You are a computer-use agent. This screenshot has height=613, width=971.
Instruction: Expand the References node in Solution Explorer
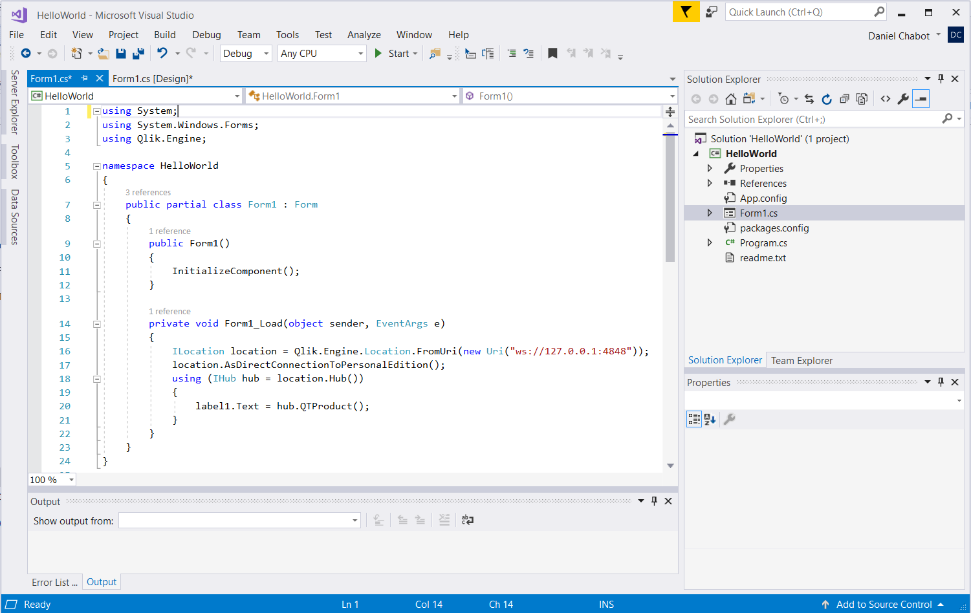(x=710, y=184)
